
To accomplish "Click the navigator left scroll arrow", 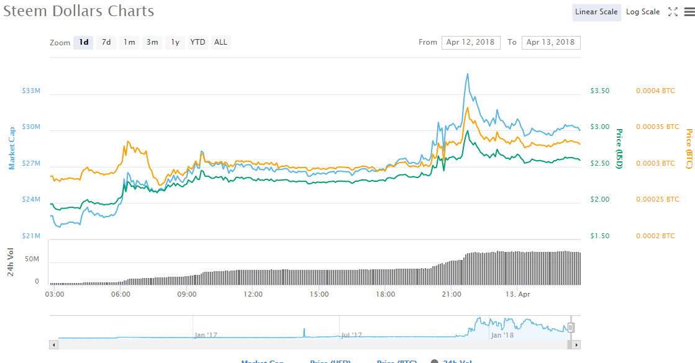I will 53,345.
